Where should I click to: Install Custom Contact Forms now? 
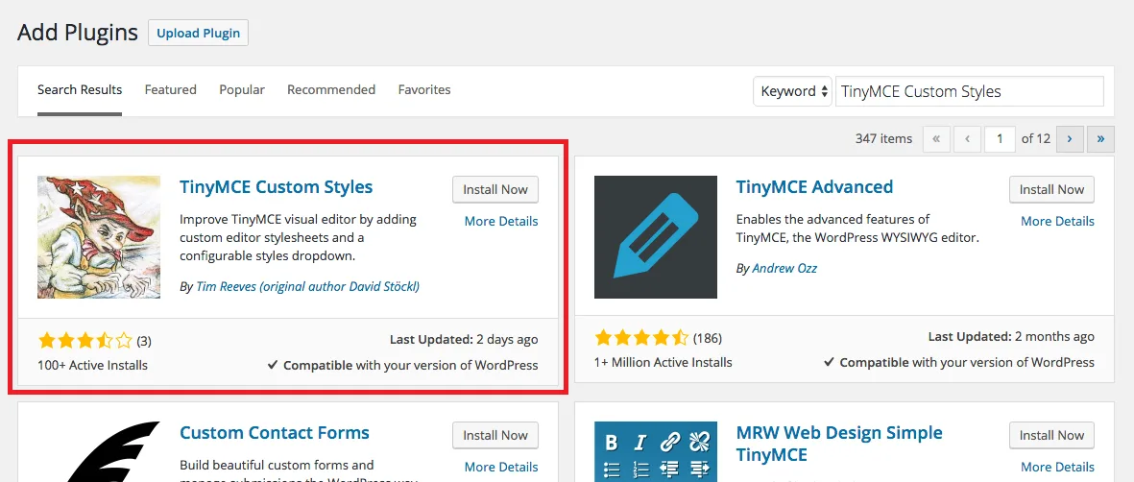pos(495,436)
